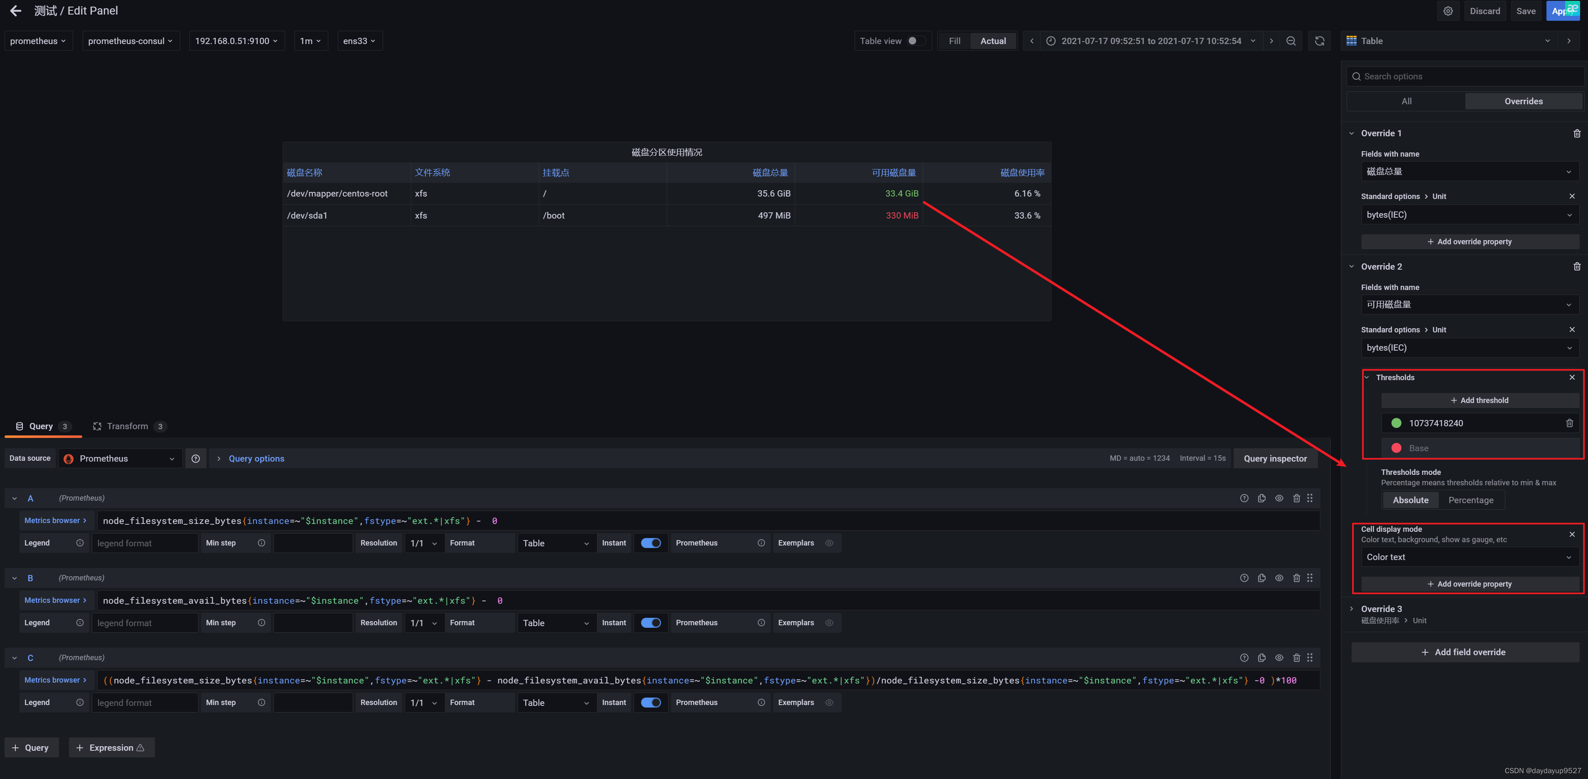The image size is (1588, 779).
Task: Open the 192.168.0.51:9100 instance dropdown
Action: 237,41
